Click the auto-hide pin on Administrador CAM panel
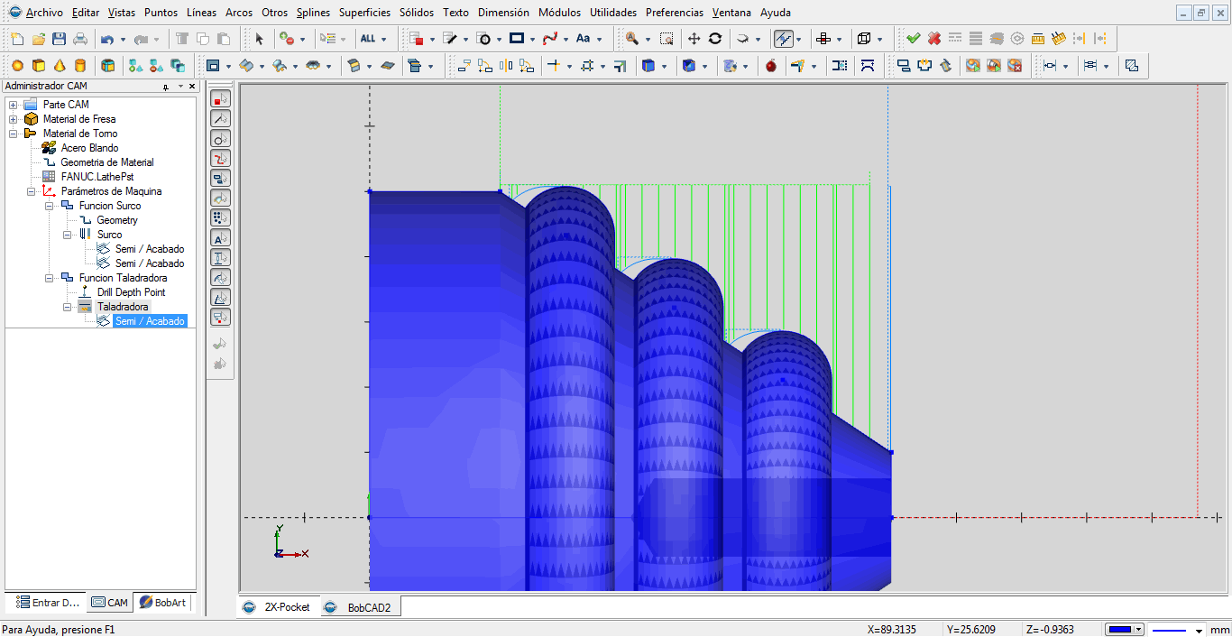 point(165,86)
